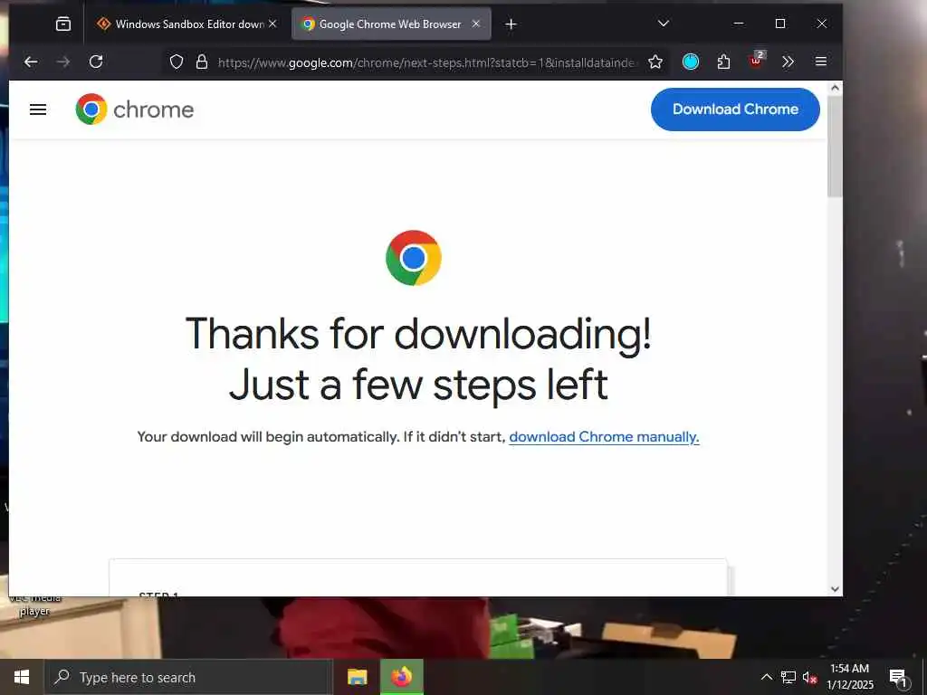Open the blue circular extension icon
The height and width of the screenshot is (695, 927).
point(691,62)
